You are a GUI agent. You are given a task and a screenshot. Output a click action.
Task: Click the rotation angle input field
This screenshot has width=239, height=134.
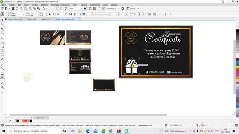point(60,14)
